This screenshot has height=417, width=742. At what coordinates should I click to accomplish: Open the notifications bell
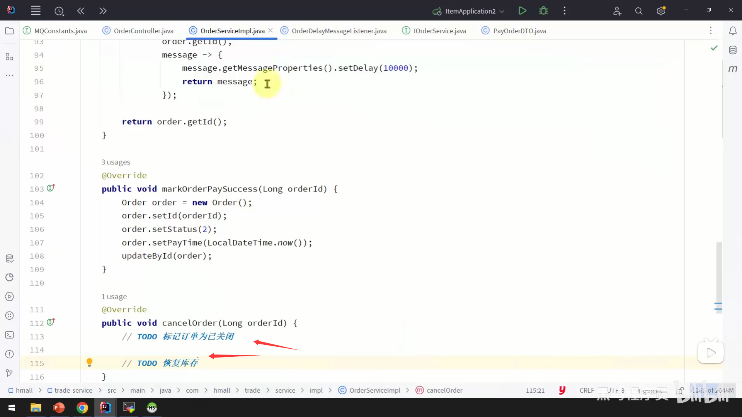(733, 31)
